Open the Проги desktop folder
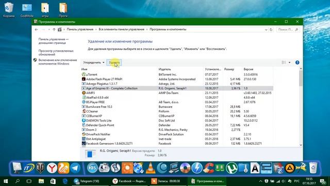Screen dimensions: 330x186 click(x=63, y=9)
